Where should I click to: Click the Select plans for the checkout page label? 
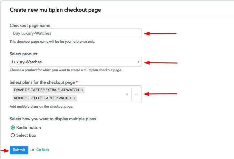(42, 82)
